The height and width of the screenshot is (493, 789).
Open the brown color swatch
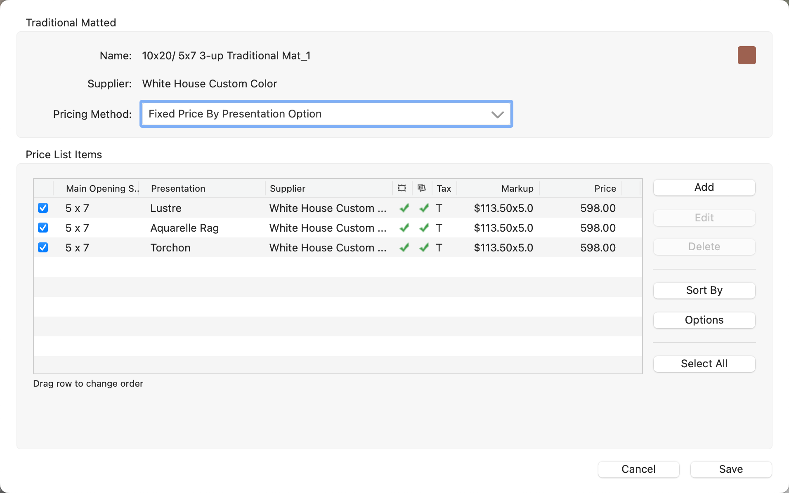point(746,55)
